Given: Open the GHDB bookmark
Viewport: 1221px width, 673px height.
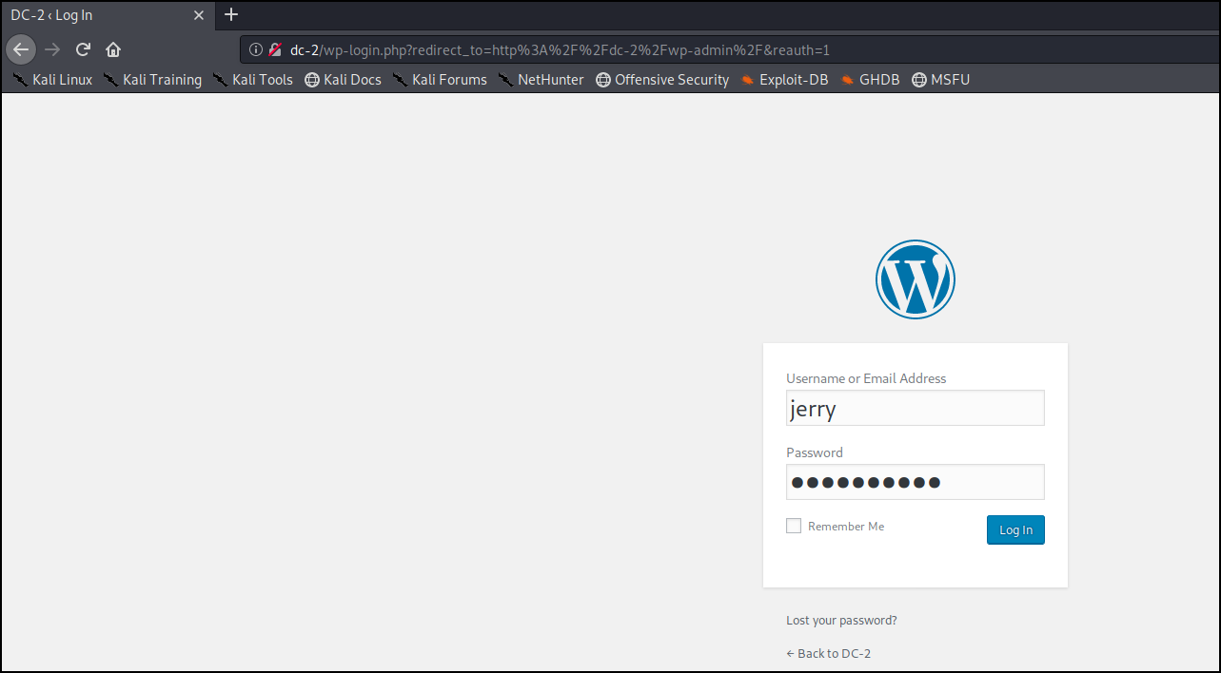Looking at the screenshot, I should pos(870,80).
